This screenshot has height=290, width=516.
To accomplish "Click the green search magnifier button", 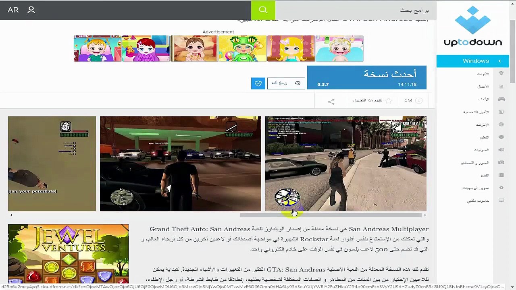I will pos(263,10).
